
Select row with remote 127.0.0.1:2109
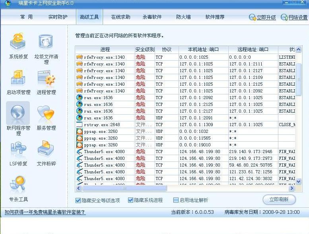[x=185, y=77]
